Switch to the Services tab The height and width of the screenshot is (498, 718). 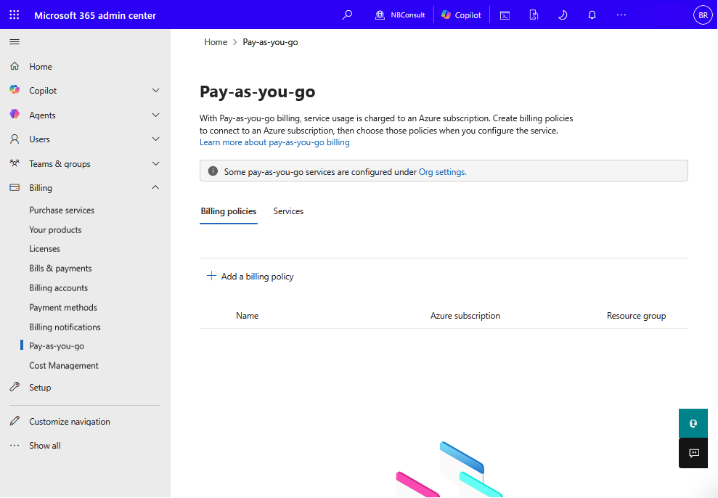point(288,211)
